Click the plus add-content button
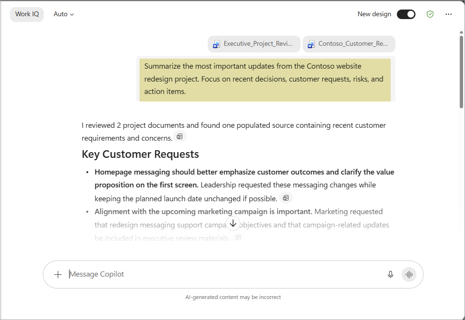The height and width of the screenshot is (320, 465). tap(58, 274)
